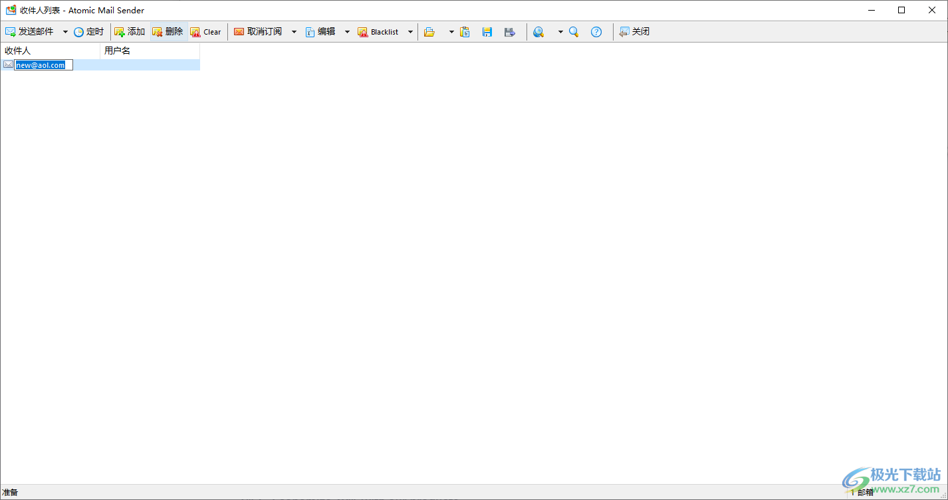Sort by the 收件人 column header
The width and height of the screenshot is (948, 500).
(51, 51)
